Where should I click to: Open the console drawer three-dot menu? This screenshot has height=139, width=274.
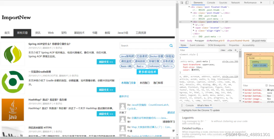(182, 105)
